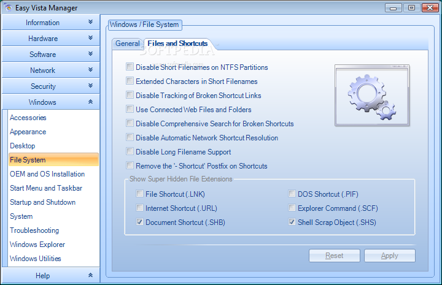The width and height of the screenshot is (442, 285).
Task: Maximize the Easy Vista Manager window
Action: click(411, 8)
